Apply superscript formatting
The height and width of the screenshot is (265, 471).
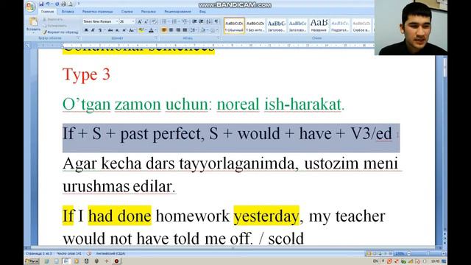coord(124,30)
